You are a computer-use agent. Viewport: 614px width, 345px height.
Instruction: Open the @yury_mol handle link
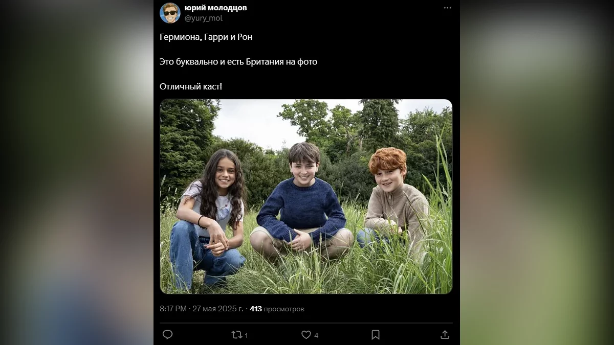[203, 18]
